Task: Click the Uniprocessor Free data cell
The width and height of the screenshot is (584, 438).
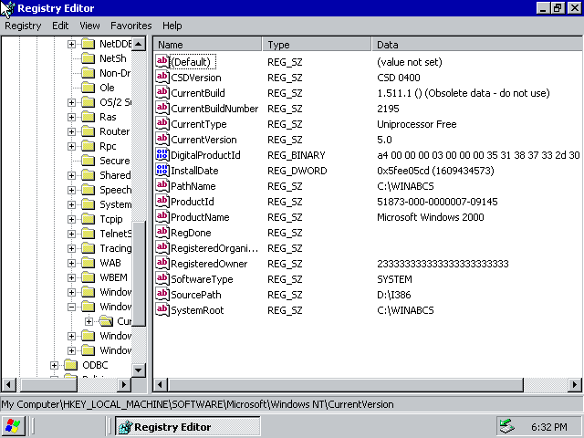Action: coord(417,124)
